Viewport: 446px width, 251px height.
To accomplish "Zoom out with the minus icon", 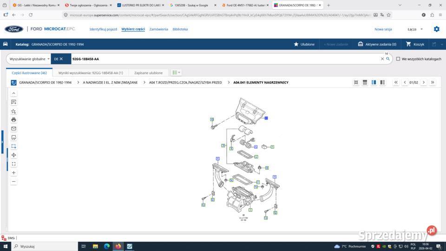I will [13, 181].
